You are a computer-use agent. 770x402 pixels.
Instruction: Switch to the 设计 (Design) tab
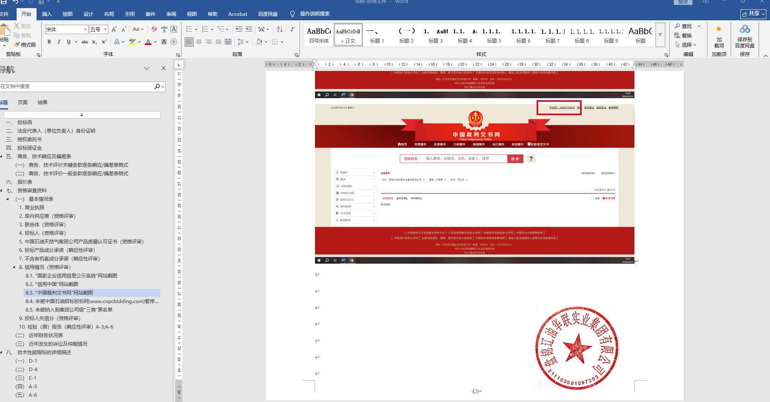(x=88, y=14)
